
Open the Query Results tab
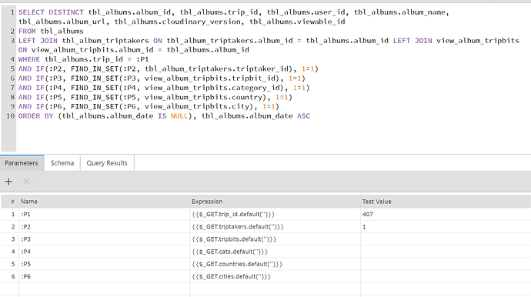pos(107,163)
